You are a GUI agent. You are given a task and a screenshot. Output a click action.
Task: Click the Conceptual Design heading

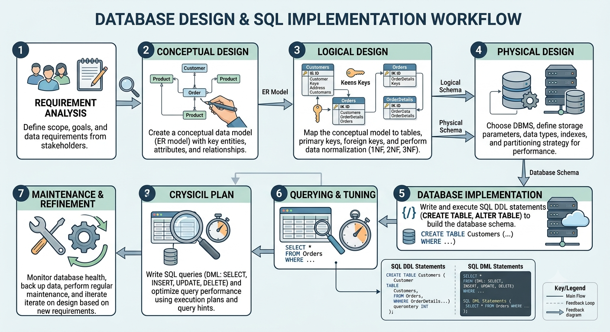tap(203, 52)
